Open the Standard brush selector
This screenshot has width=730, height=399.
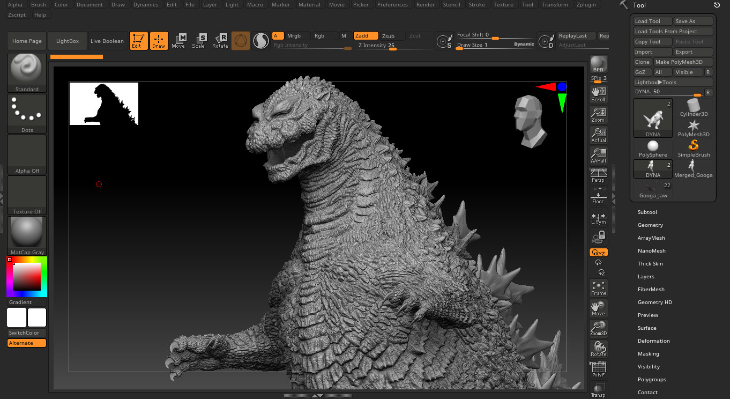pyautogui.click(x=27, y=73)
